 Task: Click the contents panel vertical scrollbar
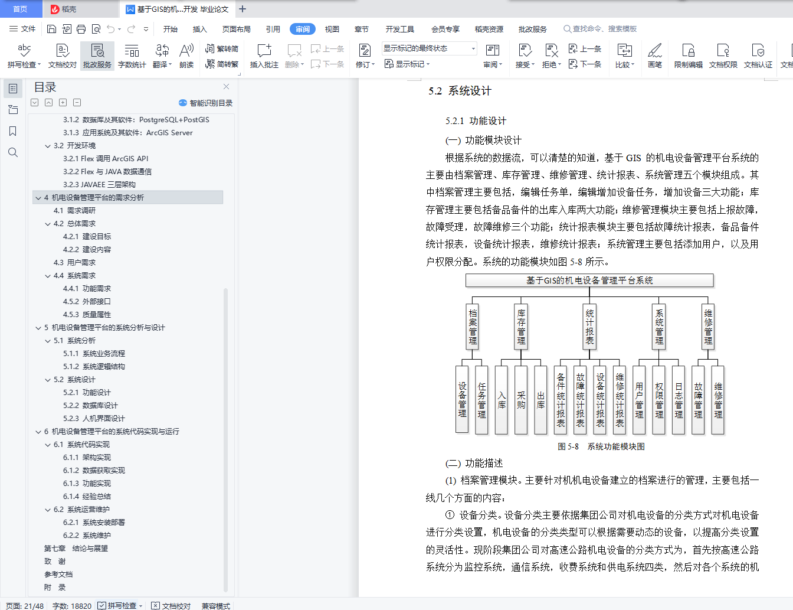[225, 440]
